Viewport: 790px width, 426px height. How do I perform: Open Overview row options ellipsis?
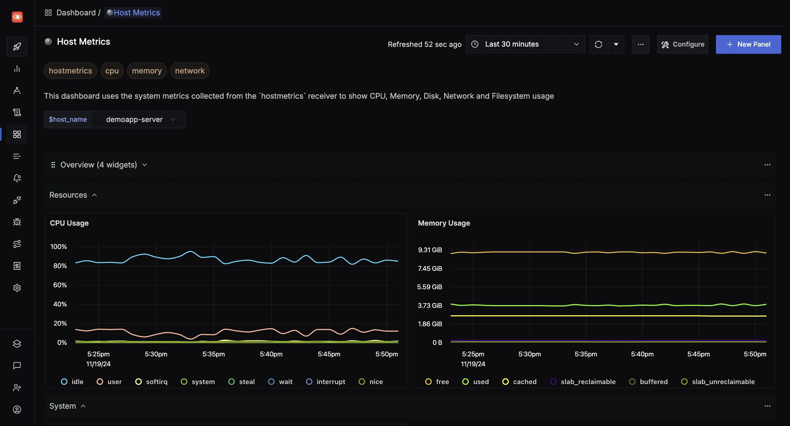point(767,165)
